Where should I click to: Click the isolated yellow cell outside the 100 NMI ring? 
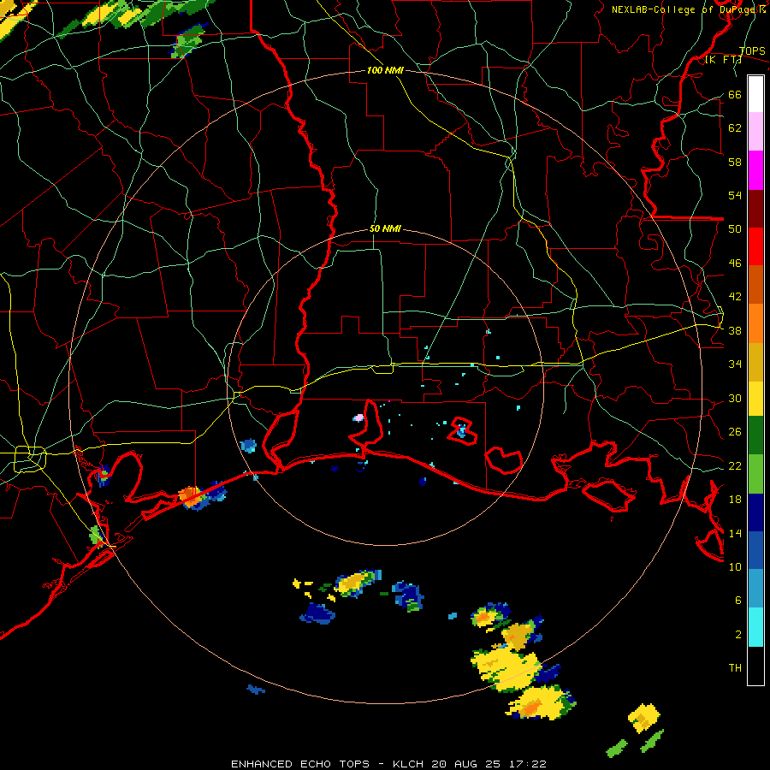click(643, 718)
